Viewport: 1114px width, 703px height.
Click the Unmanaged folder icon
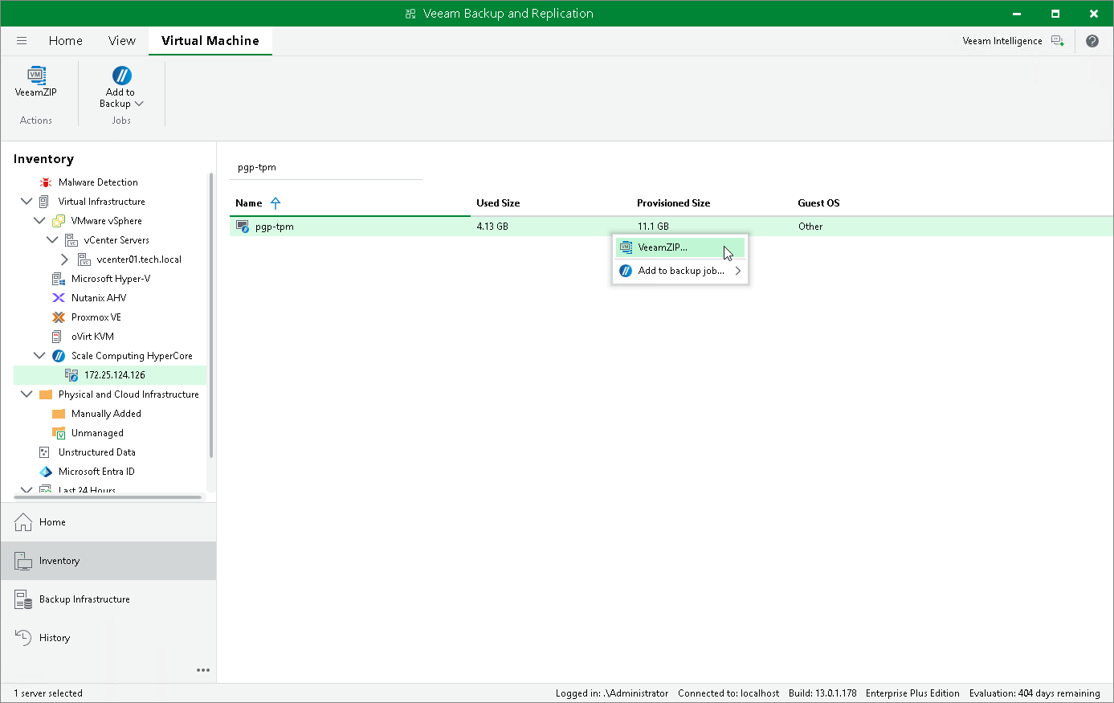pos(58,433)
